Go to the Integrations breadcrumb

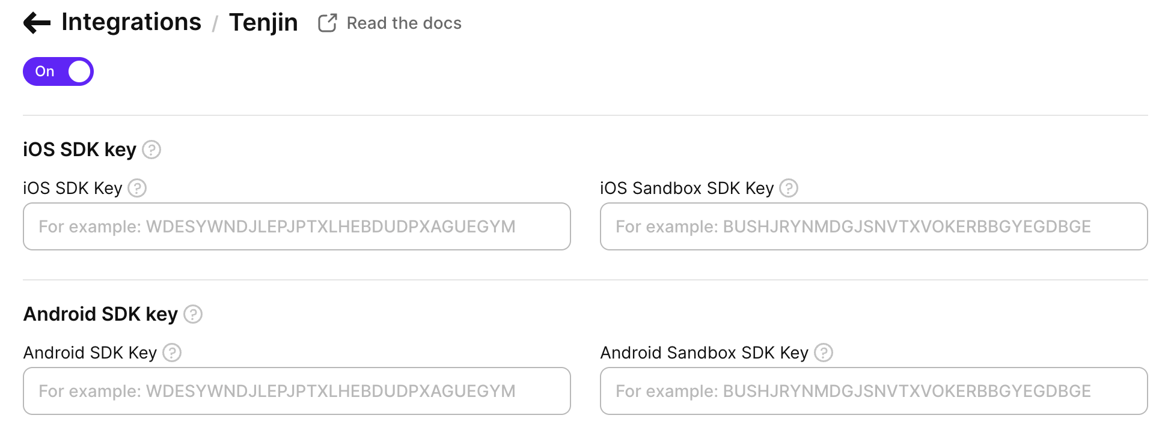coord(131,22)
